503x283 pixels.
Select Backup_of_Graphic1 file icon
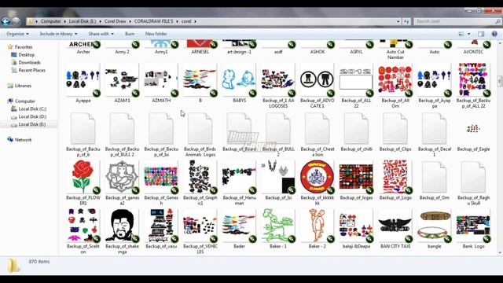200,177
